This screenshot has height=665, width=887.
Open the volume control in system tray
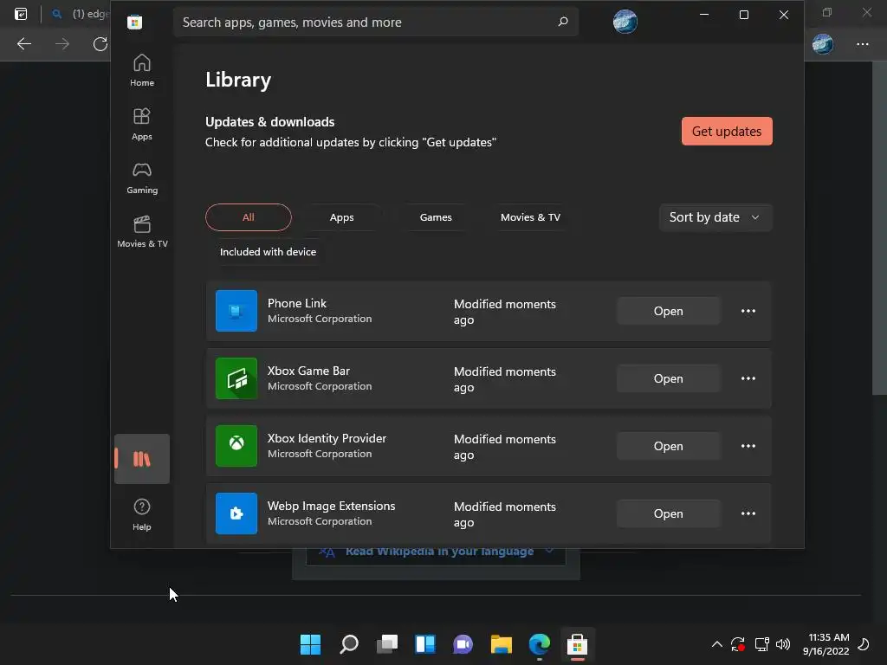point(783,644)
